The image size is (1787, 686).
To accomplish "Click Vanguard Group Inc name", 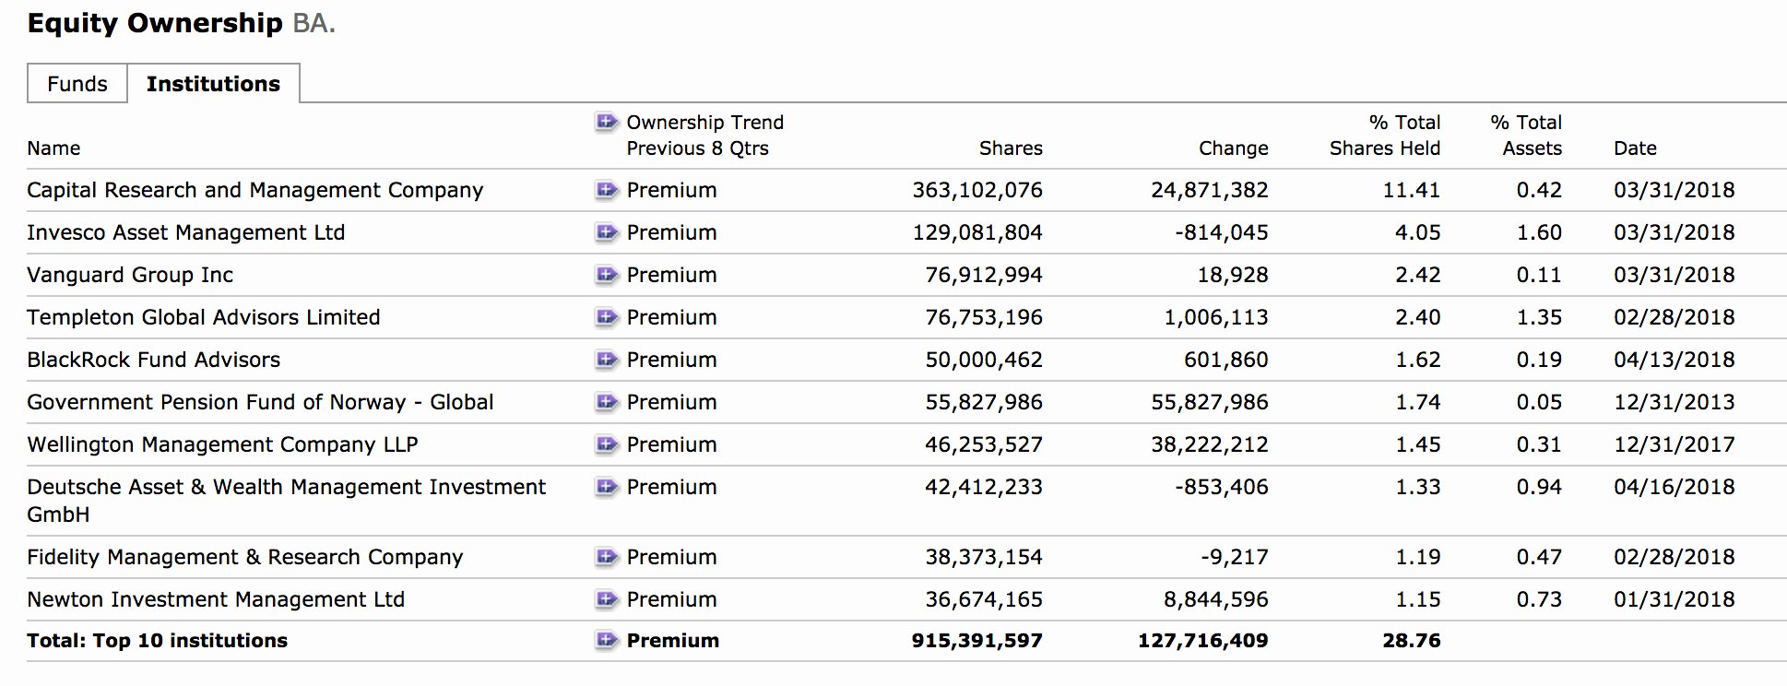I will (130, 275).
